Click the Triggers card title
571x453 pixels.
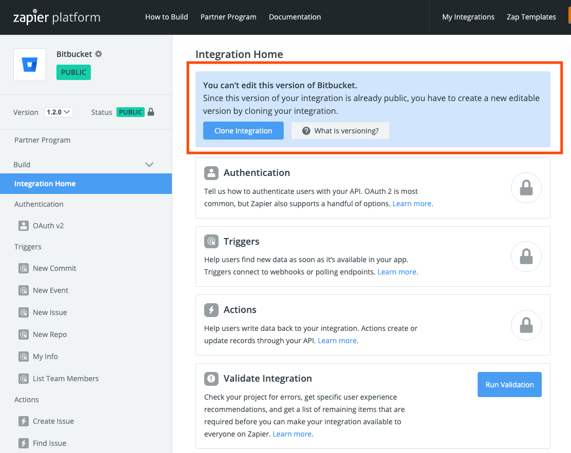pos(242,242)
